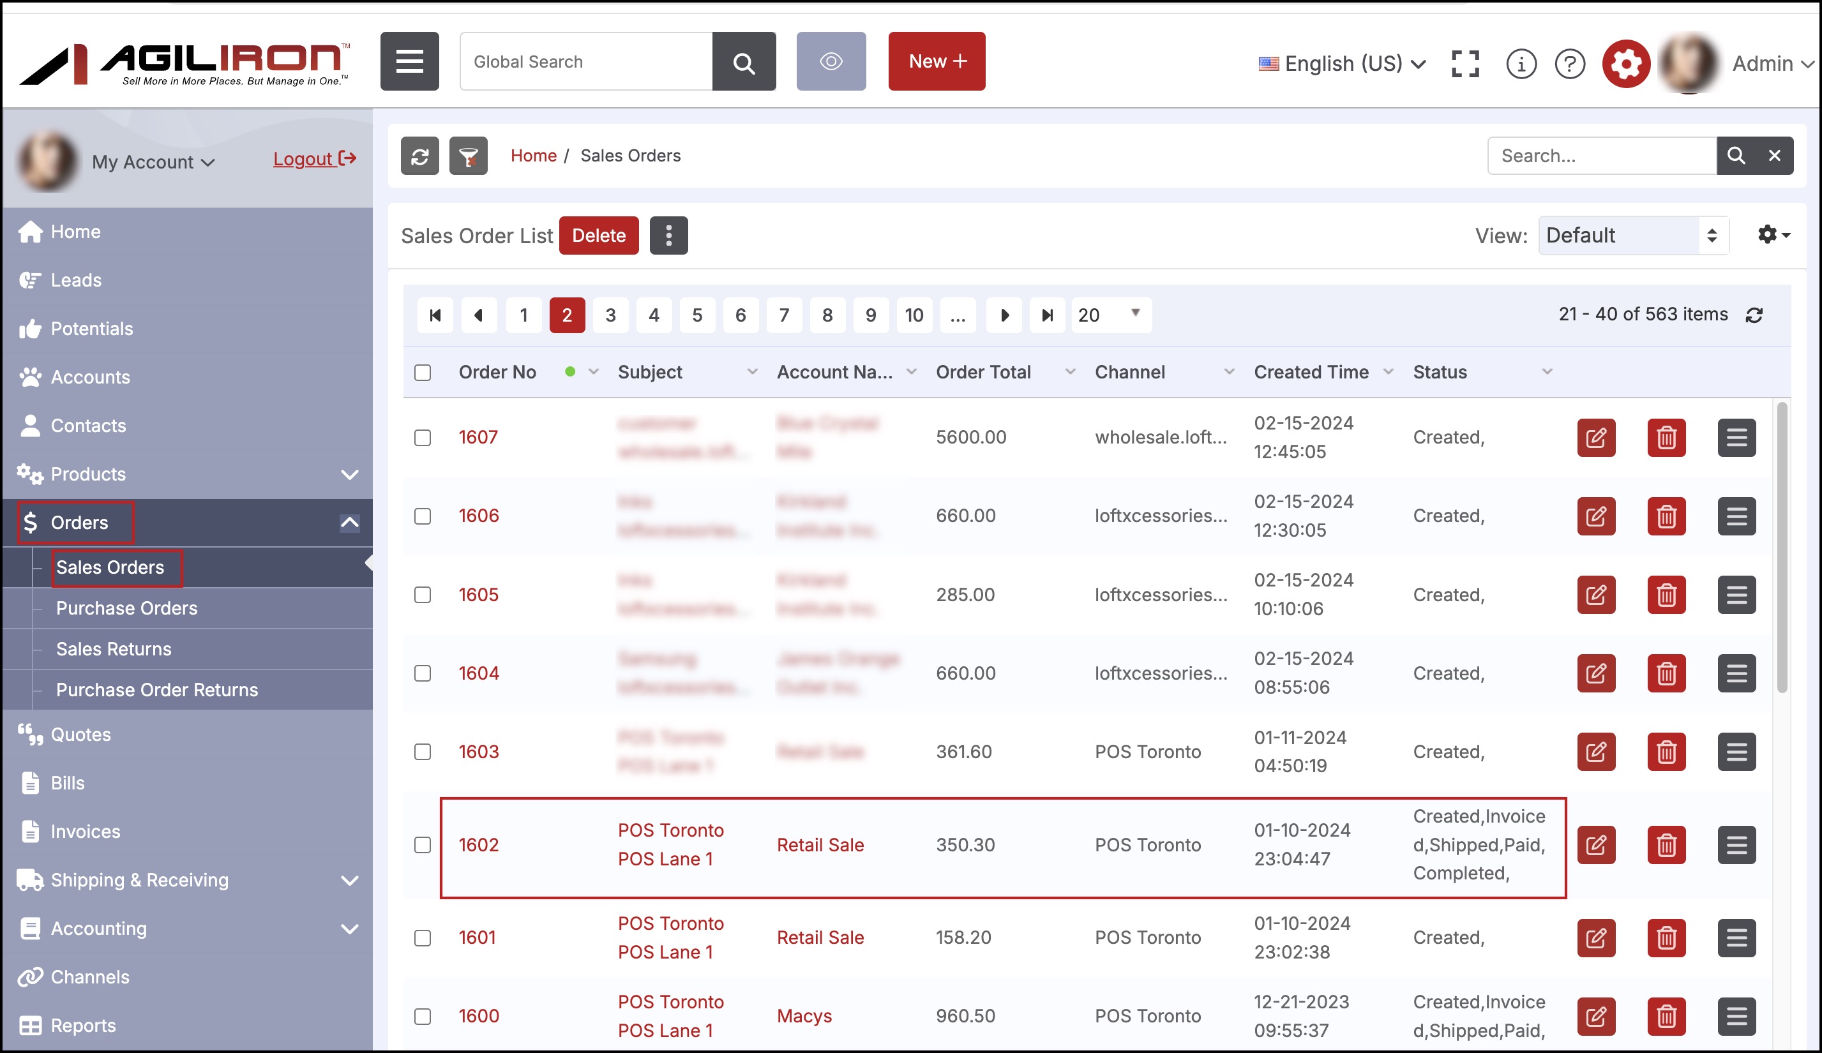The width and height of the screenshot is (1822, 1053).
Task: Enter fullscreen mode with the expand icon
Action: tap(1465, 64)
